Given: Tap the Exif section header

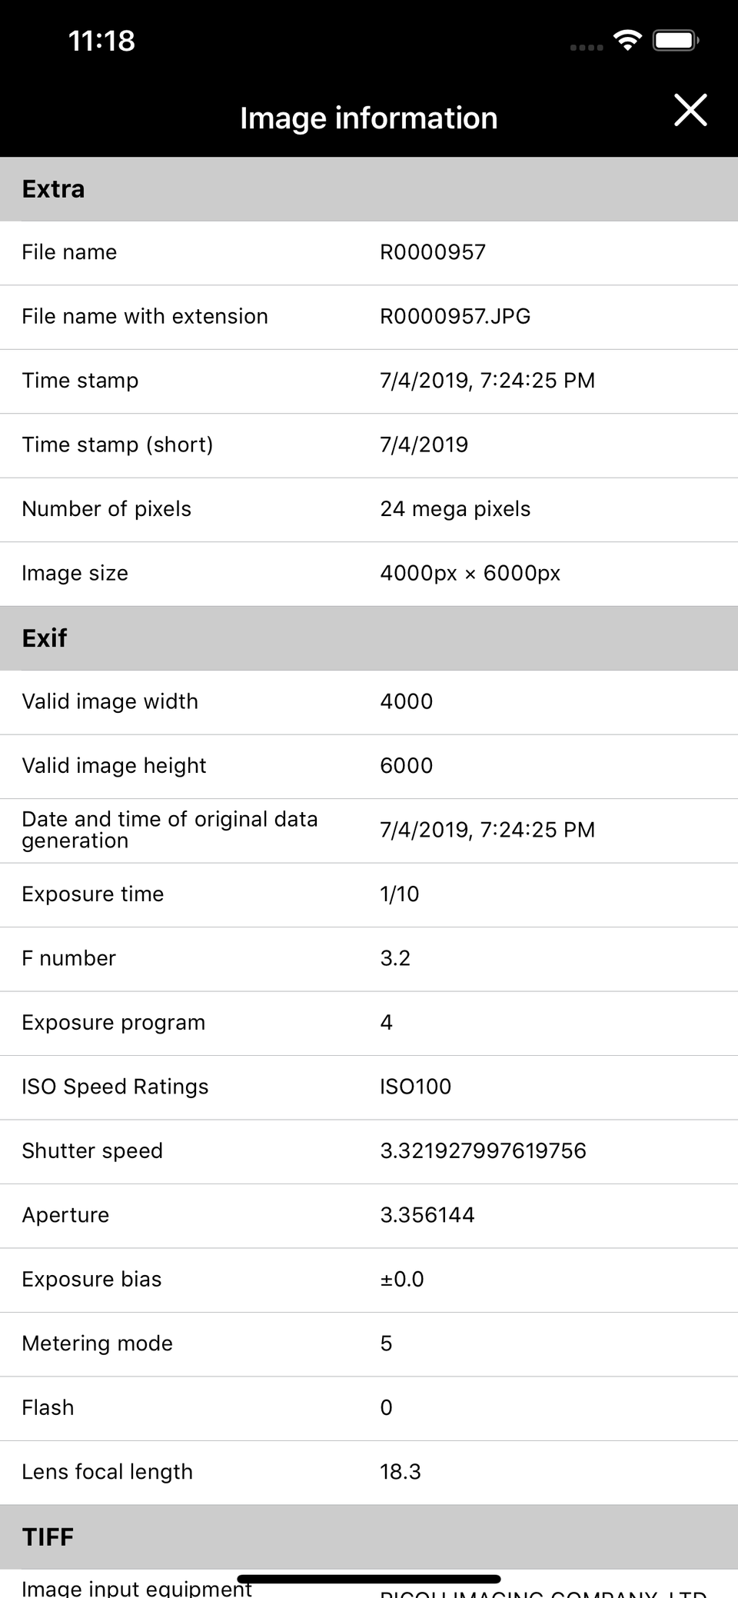Looking at the screenshot, I should click(369, 638).
